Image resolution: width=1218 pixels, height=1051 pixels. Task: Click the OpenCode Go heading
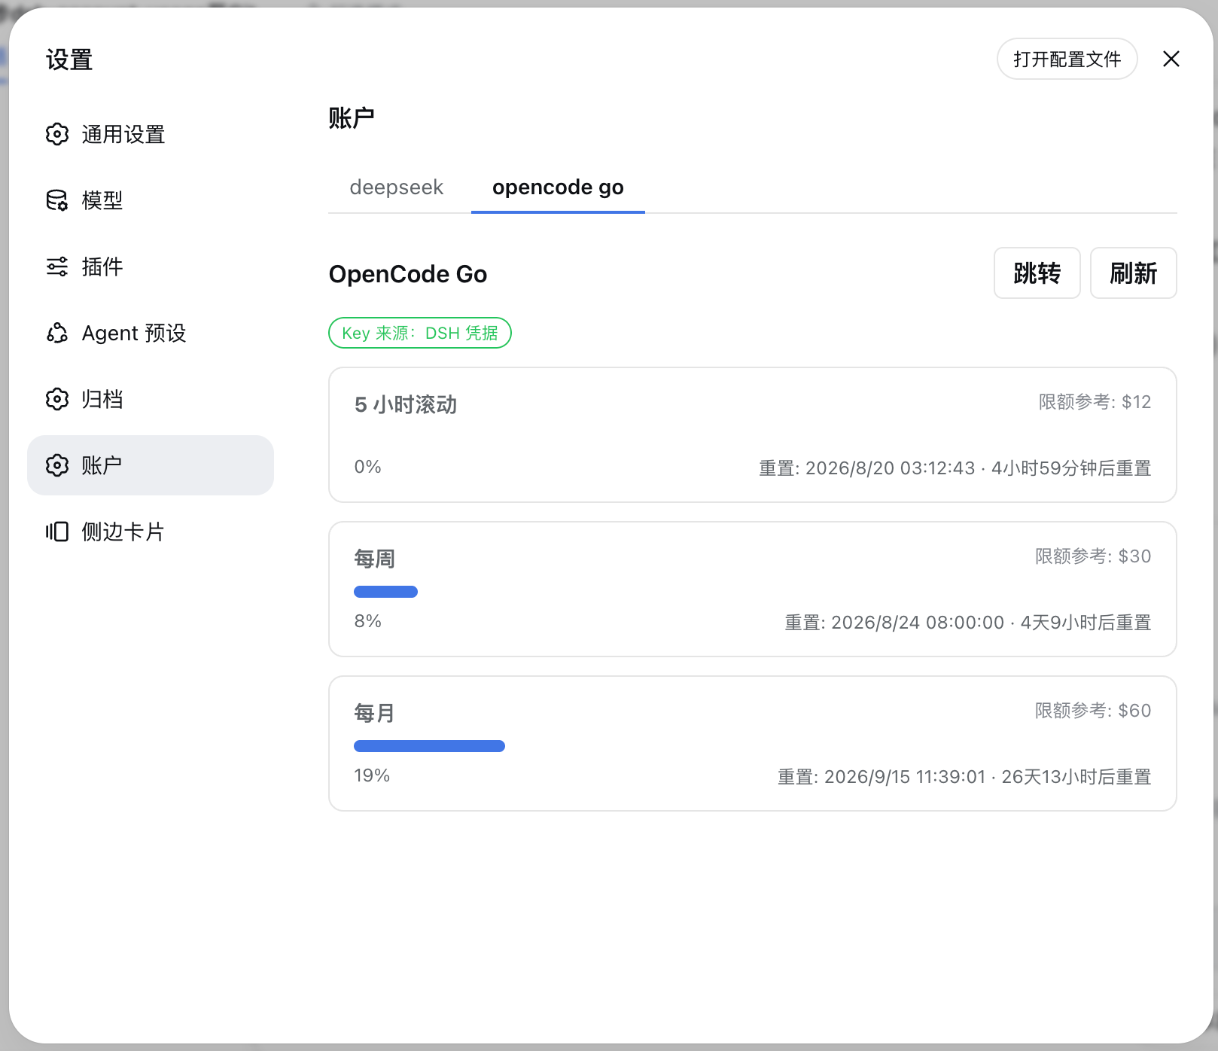408,274
